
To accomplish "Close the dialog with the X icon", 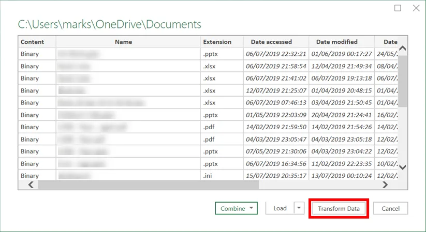I will tap(416, 8).
